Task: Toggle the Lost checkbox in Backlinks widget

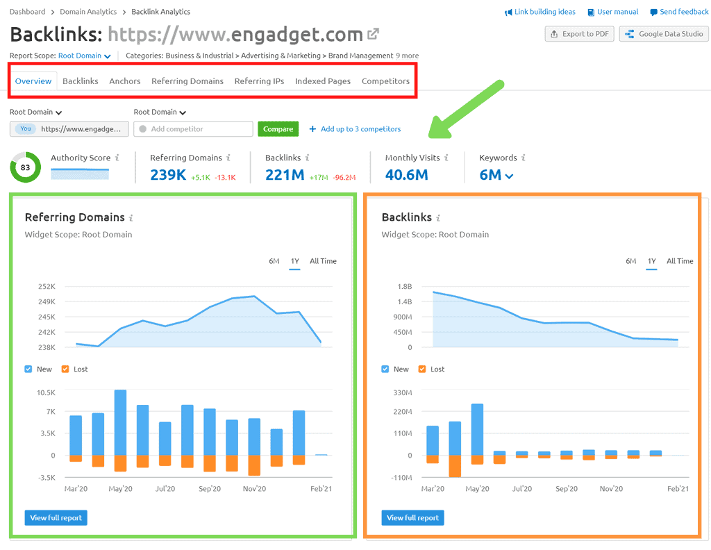Action: tap(422, 369)
